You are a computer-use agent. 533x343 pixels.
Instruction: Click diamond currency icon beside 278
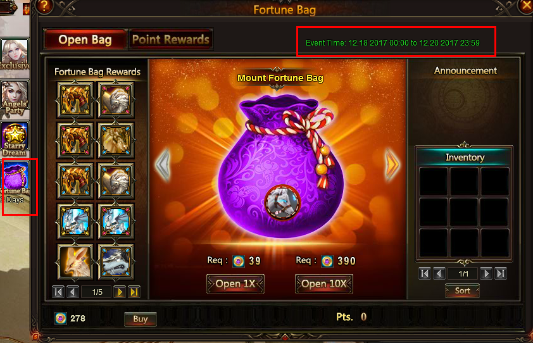tap(61, 318)
